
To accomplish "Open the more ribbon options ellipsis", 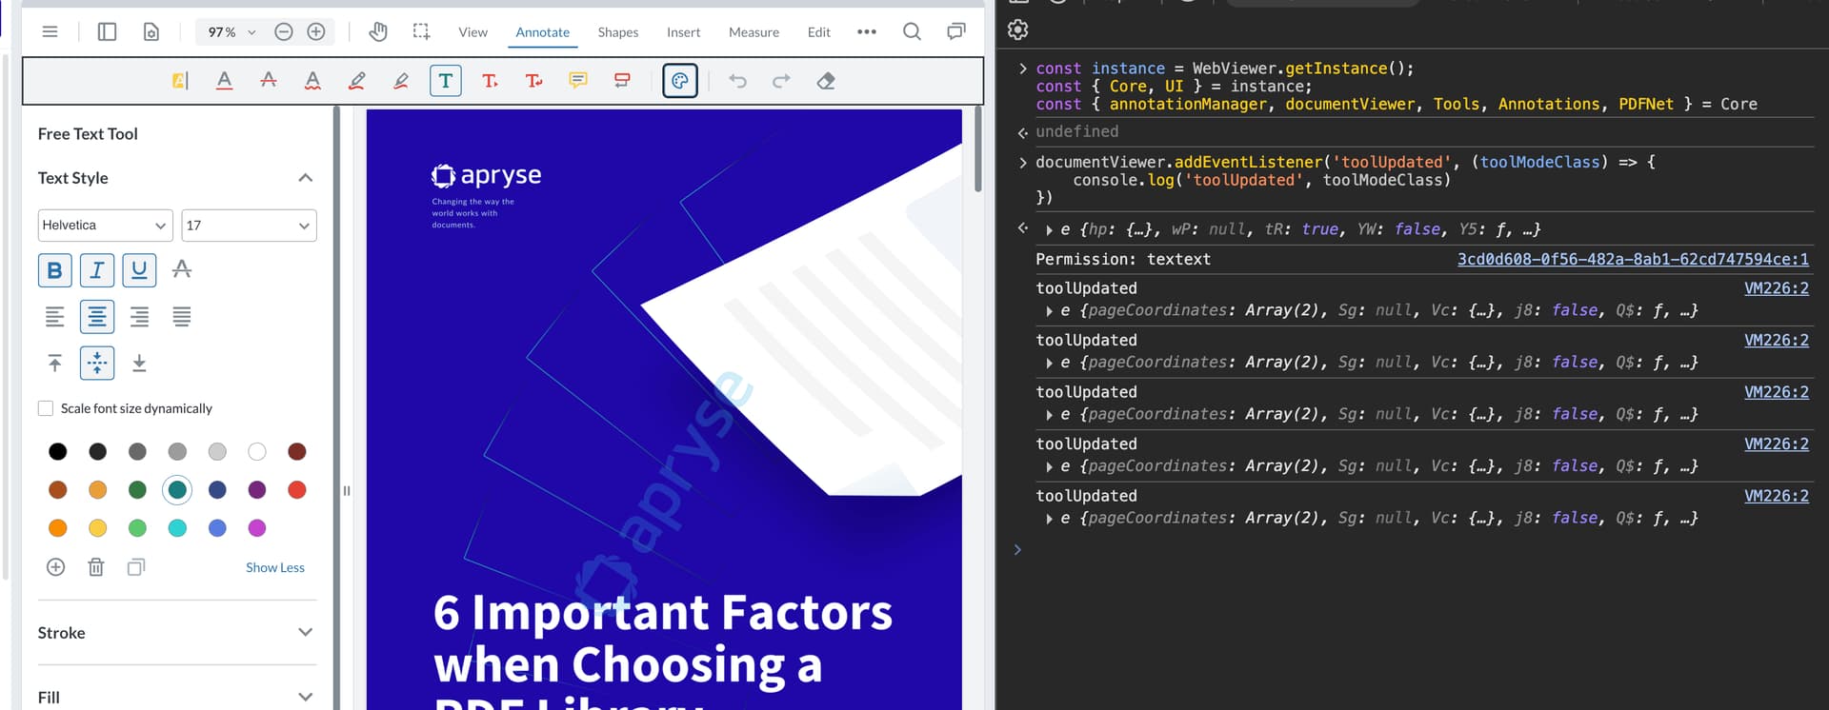I will tap(866, 31).
